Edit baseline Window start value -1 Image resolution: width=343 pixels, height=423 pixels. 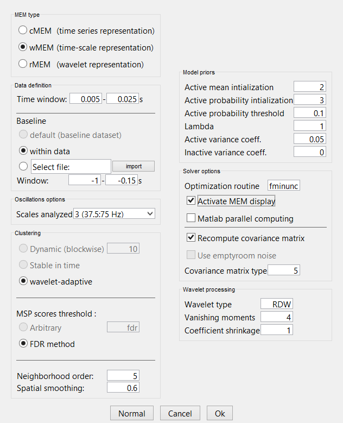[85, 180]
